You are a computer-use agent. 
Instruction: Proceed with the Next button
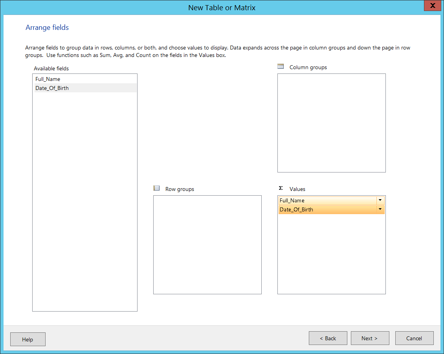370,338
